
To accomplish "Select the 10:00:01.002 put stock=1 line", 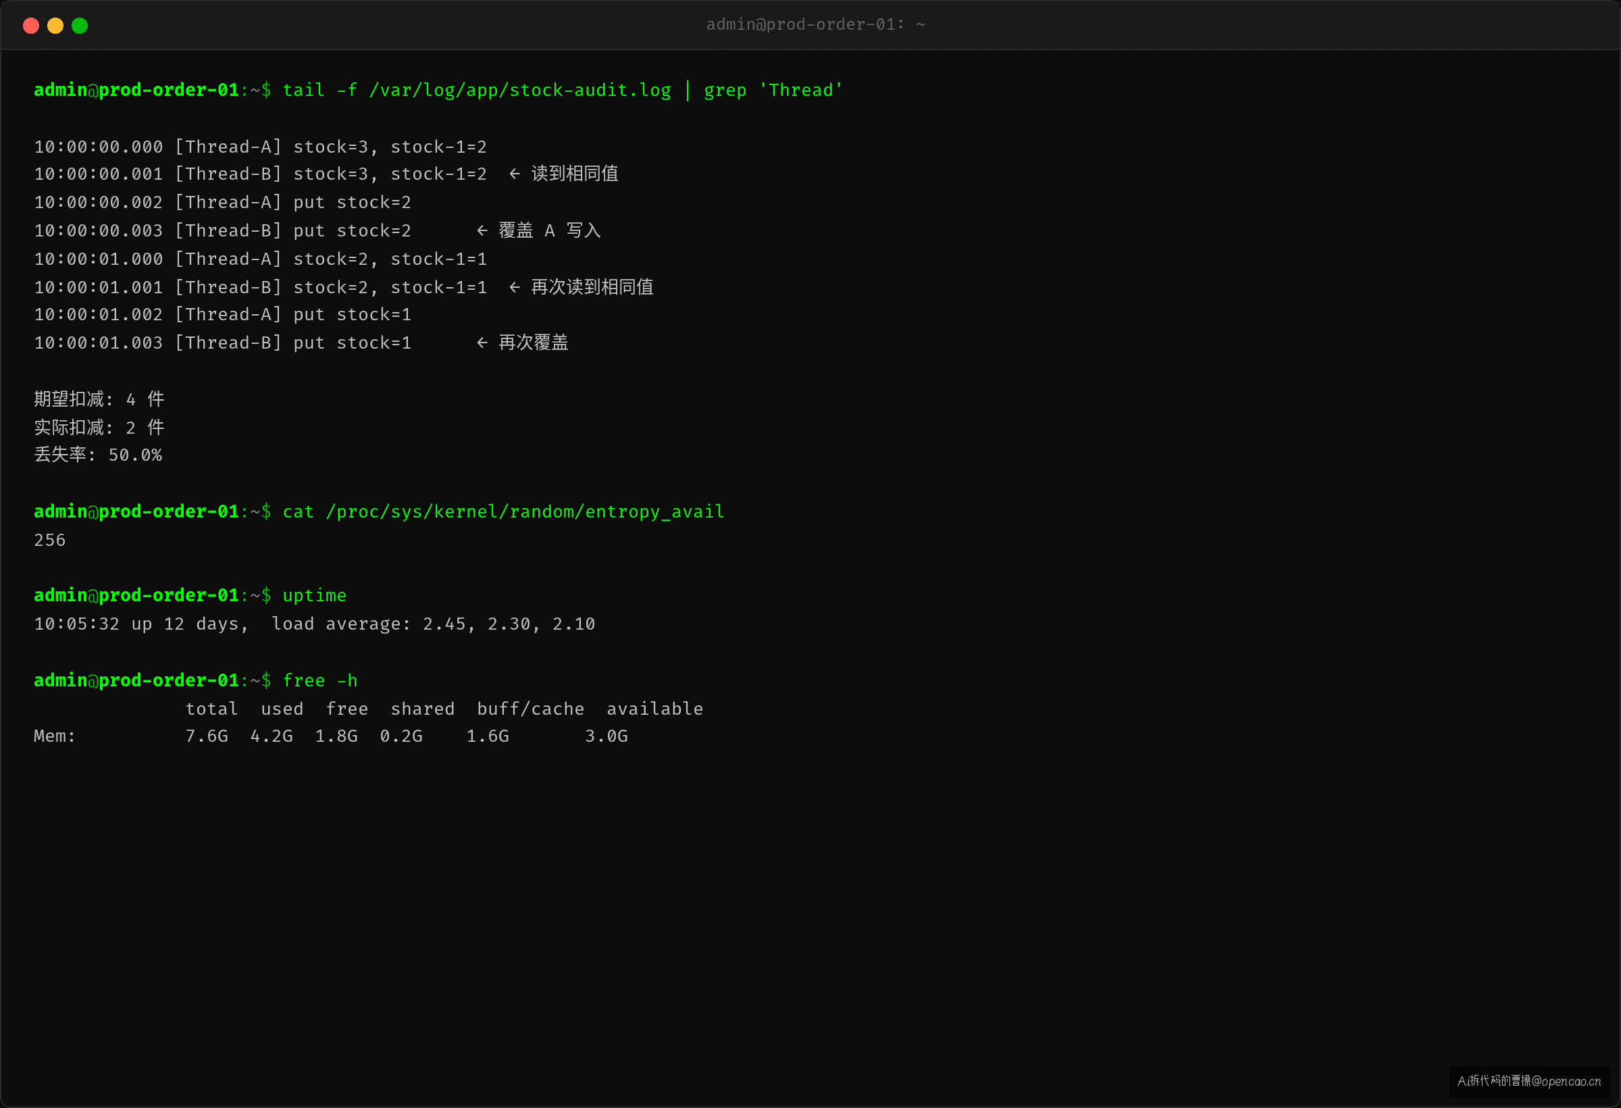I will (x=222, y=315).
